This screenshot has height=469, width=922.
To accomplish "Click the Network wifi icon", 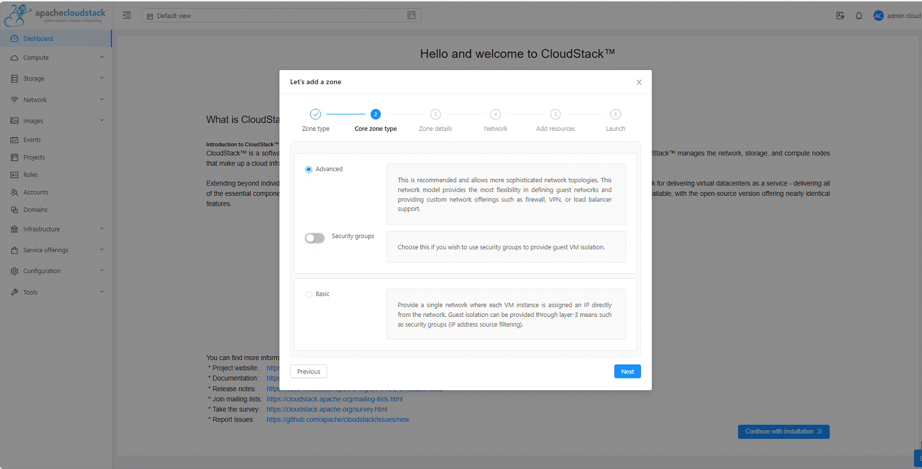I will pos(14,100).
